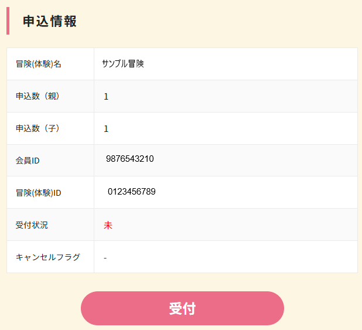Image resolution: width=362 pixels, height=330 pixels.
Task: Select the 申込数（親） label
Action: click(38, 96)
